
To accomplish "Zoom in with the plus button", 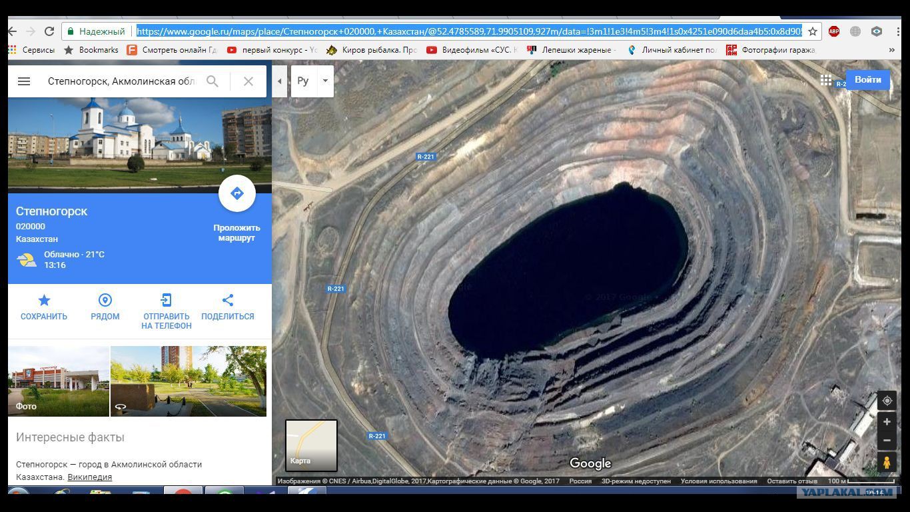I will click(x=887, y=422).
